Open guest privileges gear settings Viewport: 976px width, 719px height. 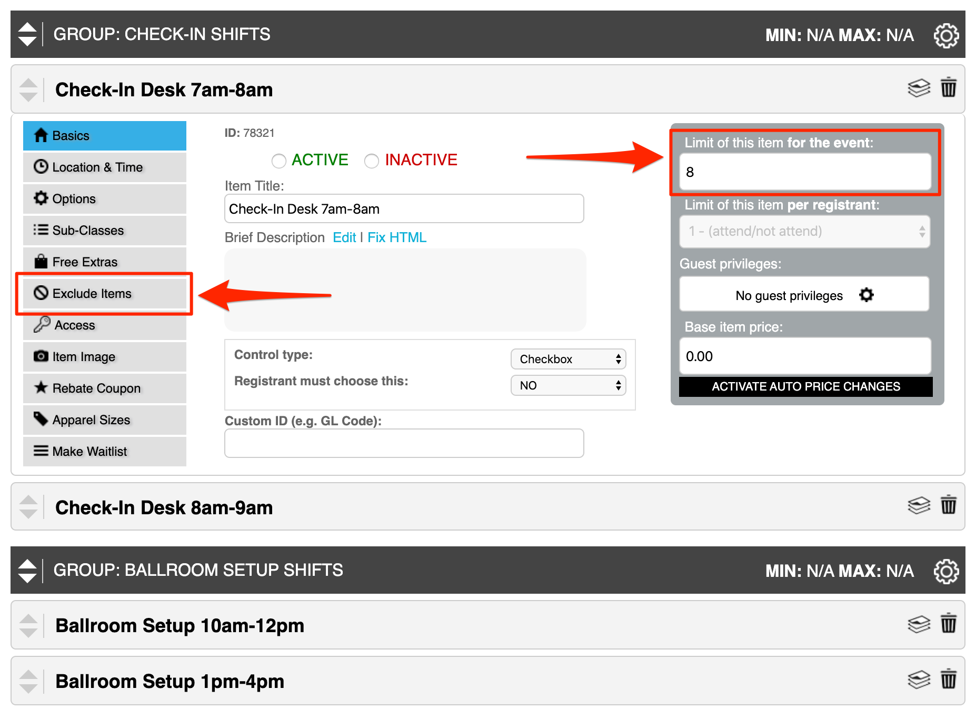pos(867,295)
